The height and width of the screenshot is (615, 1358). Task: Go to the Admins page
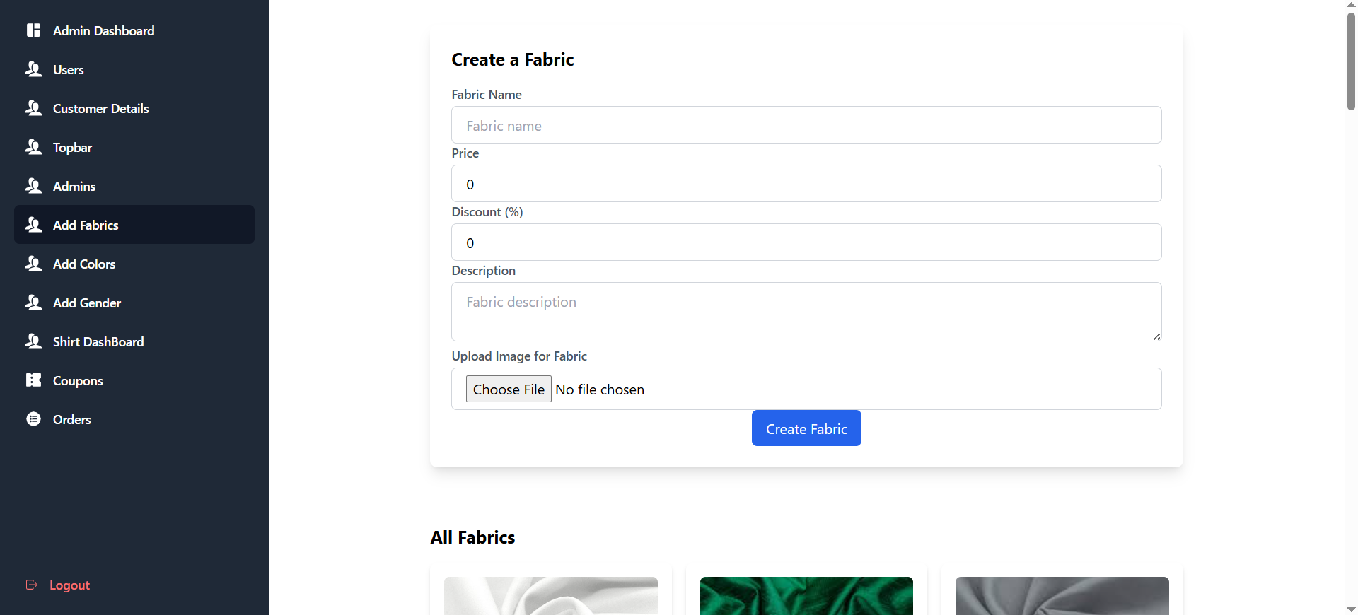[74, 186]
